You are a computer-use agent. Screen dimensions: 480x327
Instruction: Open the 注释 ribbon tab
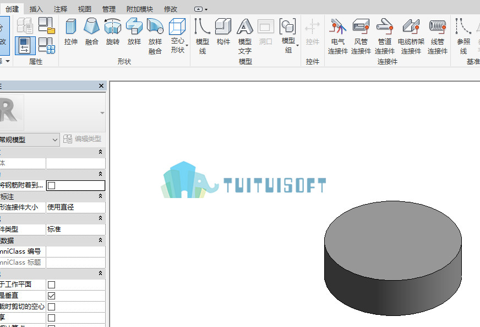pos(61,9)
